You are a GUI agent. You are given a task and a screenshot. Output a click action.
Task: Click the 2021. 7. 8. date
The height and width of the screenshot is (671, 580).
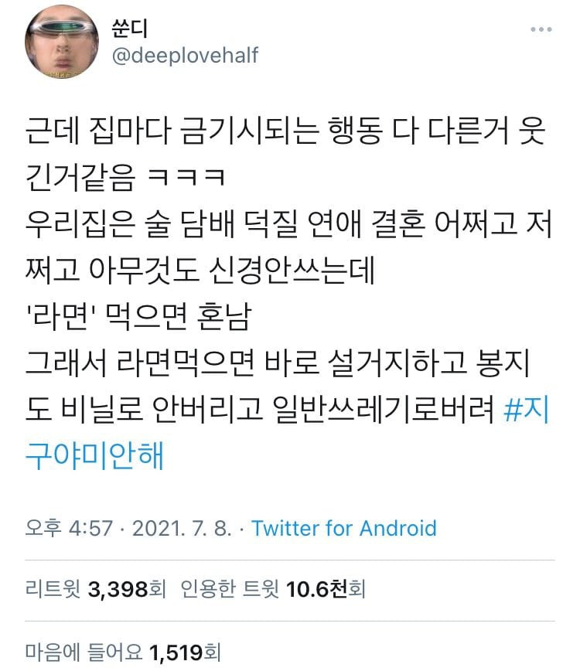coord(182,528)
